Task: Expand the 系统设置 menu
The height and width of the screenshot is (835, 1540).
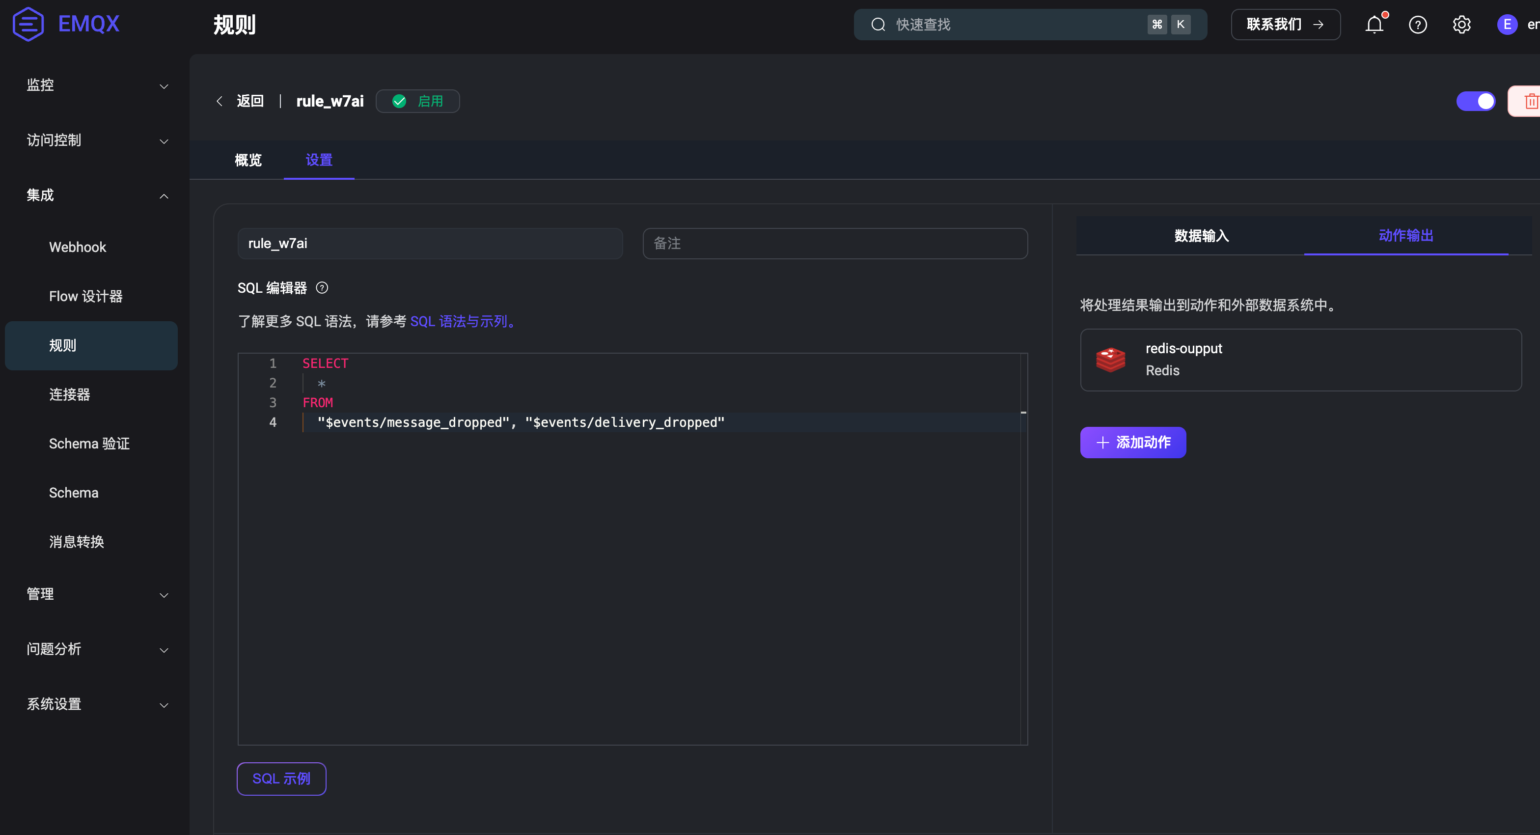Action: pyautogui.click(x=97, y=705)
